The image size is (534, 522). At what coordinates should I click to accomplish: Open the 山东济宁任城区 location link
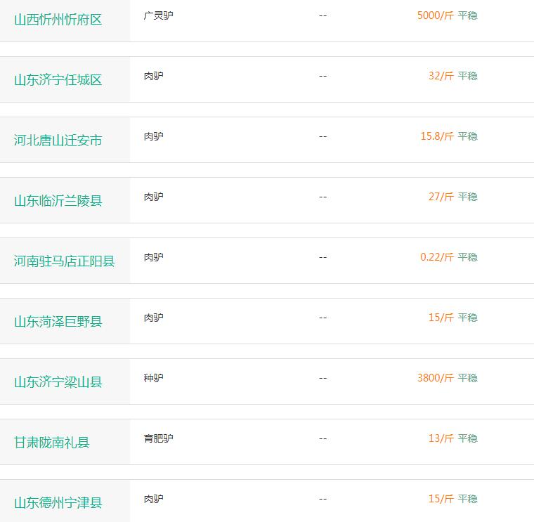click(58, 80)
